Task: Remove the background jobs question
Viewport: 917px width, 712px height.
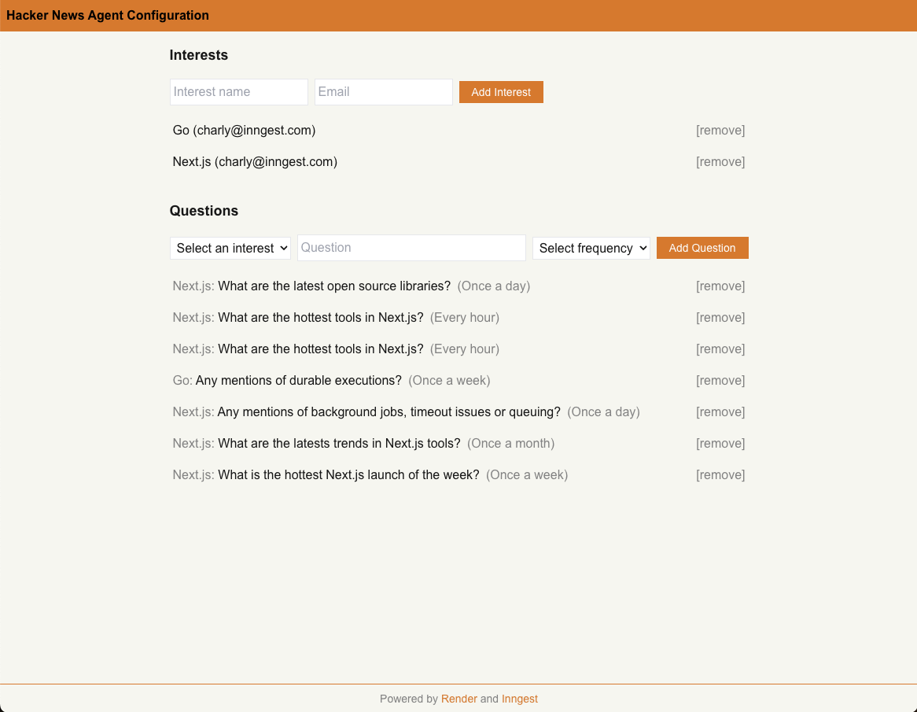Action: click(x=720, y=412)
